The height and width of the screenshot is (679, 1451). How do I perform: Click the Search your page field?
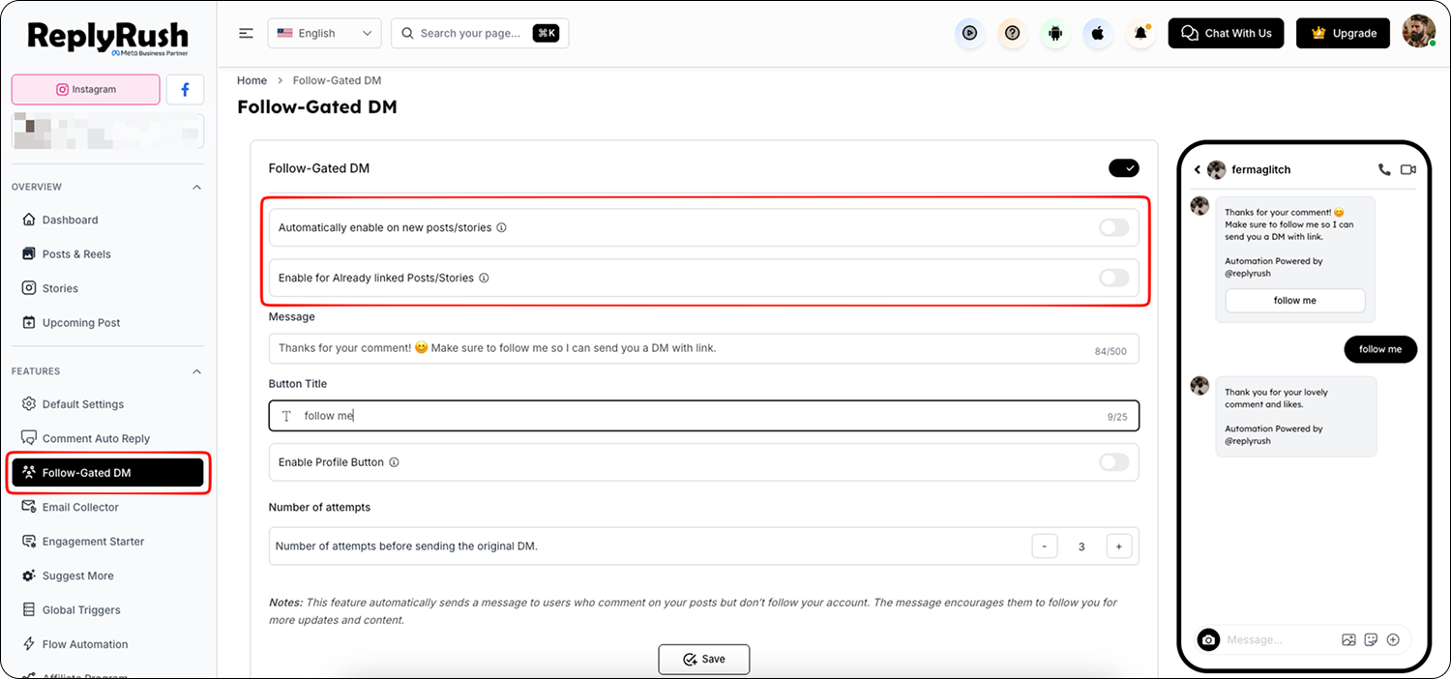(480, 33)
